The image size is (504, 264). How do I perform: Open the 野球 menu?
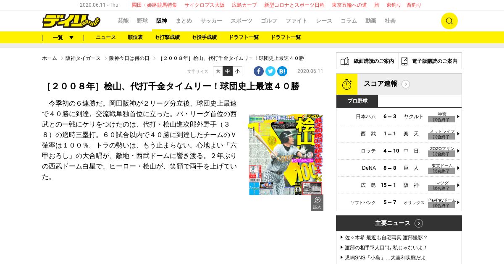(142, 21)
